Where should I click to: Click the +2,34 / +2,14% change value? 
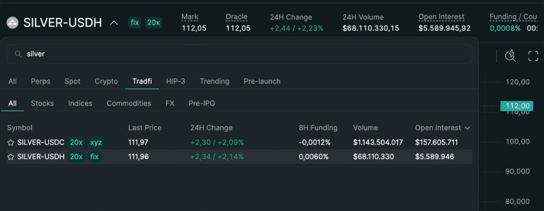(217, 157)
